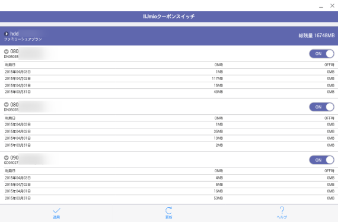Viewport: 338px width, 222px height.
Task: Click the 更新 refresh icon
Action: [x=169, y=210]
